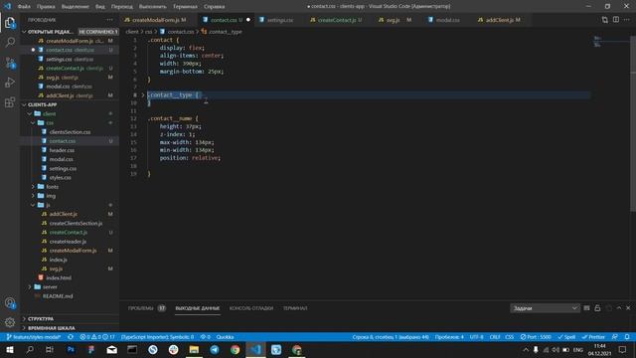Collapse the CLIENTS-APP project section

tap(24, 104)
